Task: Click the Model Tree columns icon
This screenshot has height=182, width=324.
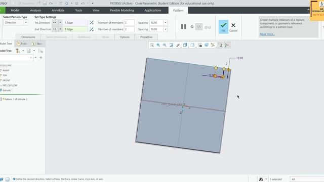Action: tap(40, 51)
